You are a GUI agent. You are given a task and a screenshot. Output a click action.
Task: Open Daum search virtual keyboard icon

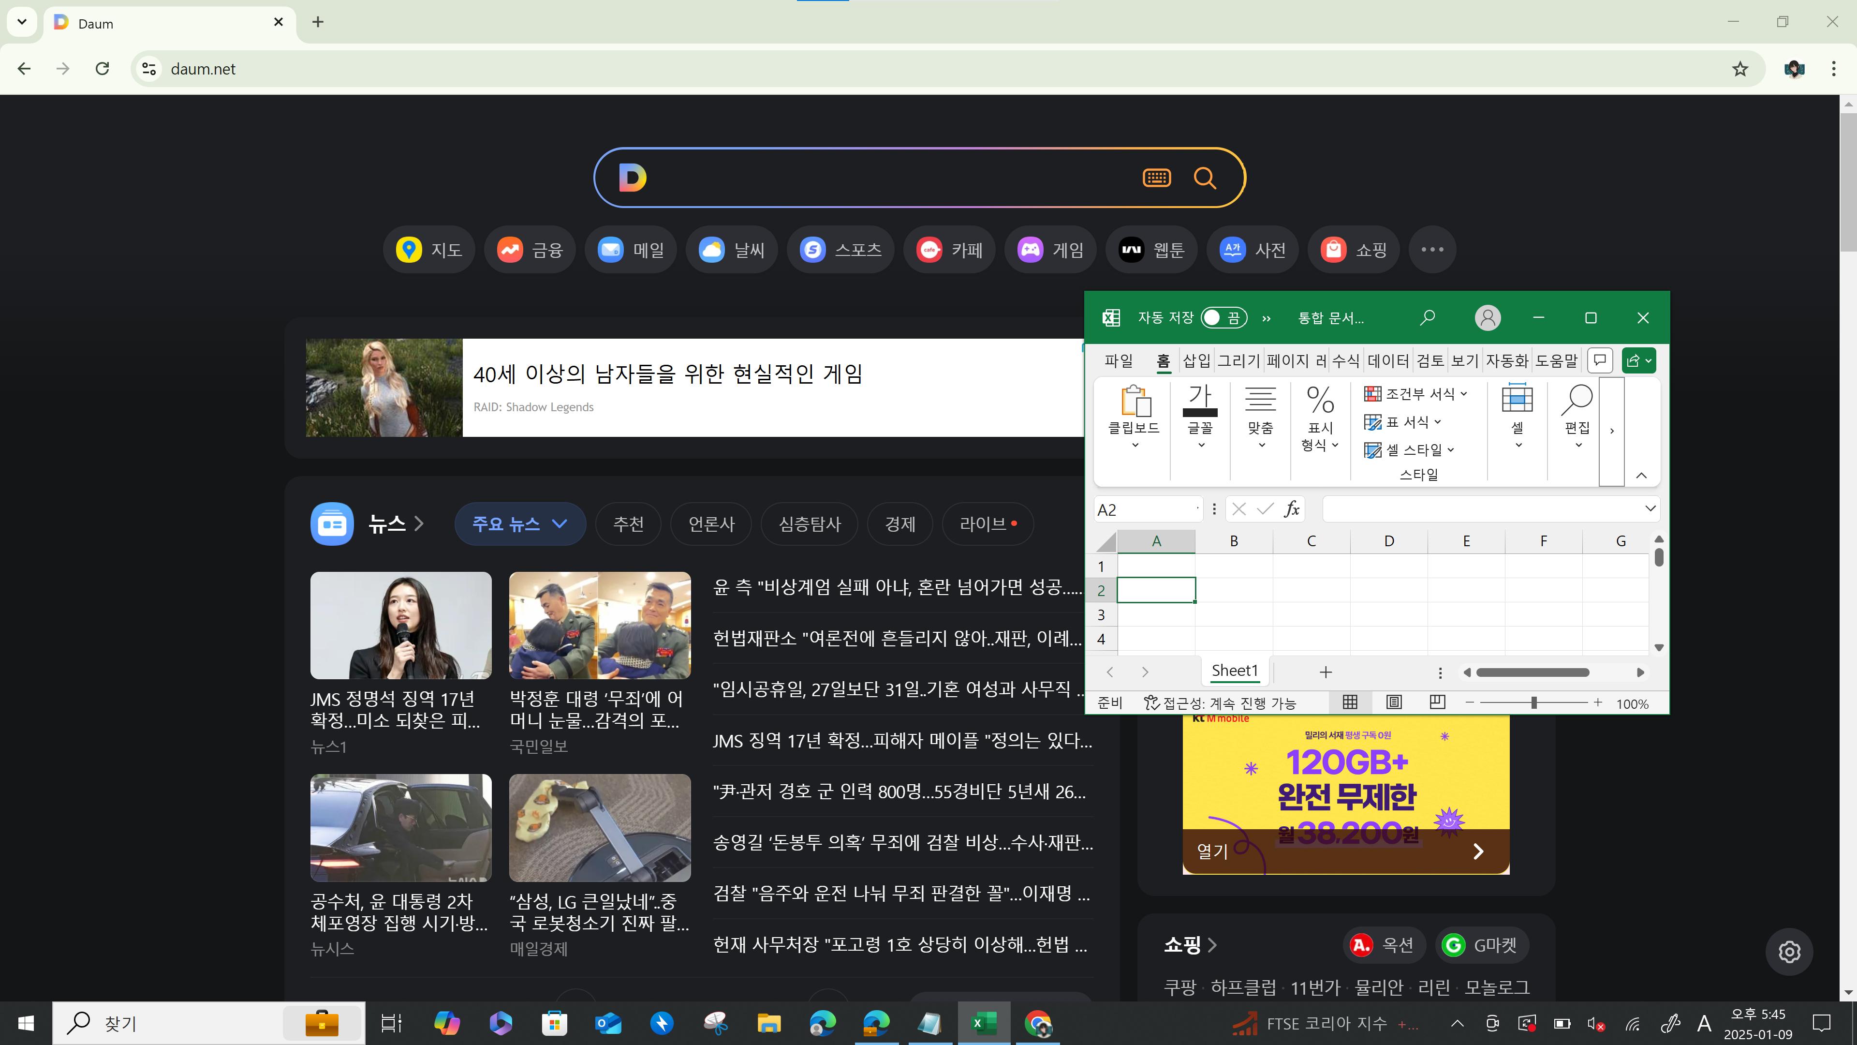[1156, 178]
